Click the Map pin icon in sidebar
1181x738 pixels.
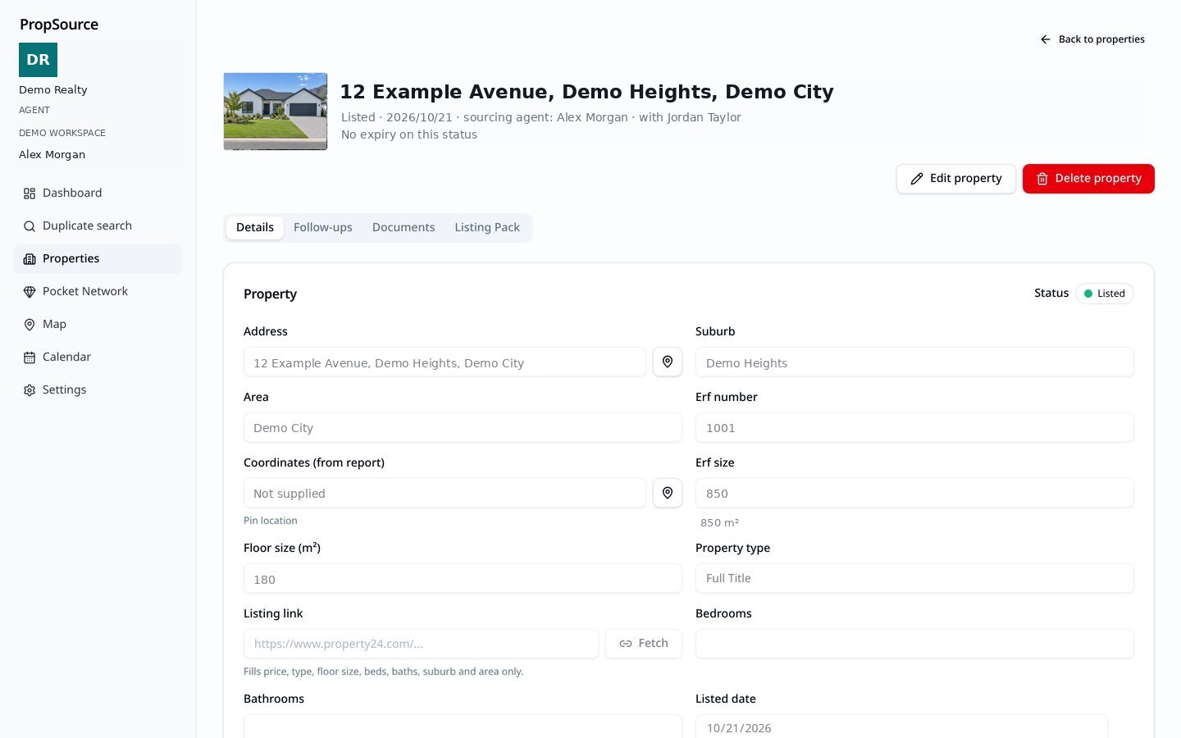point(30,325)
